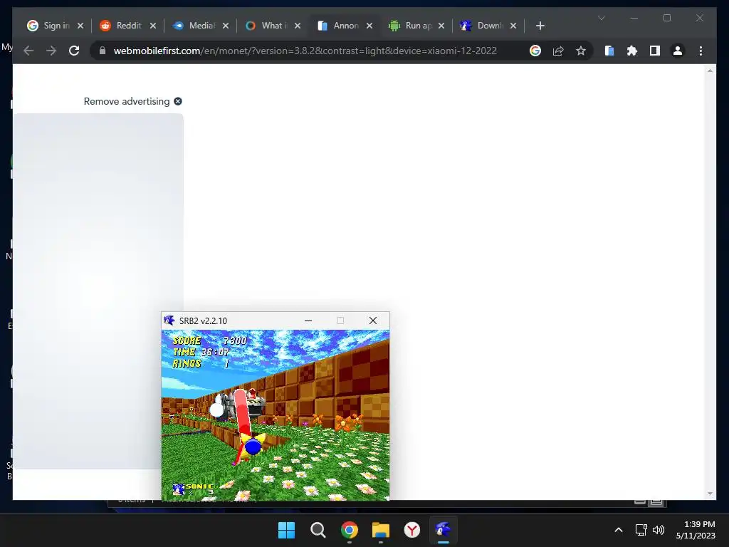Open Chrome from the taskbar
Screen dimensions: 729x547
point(349,530)
